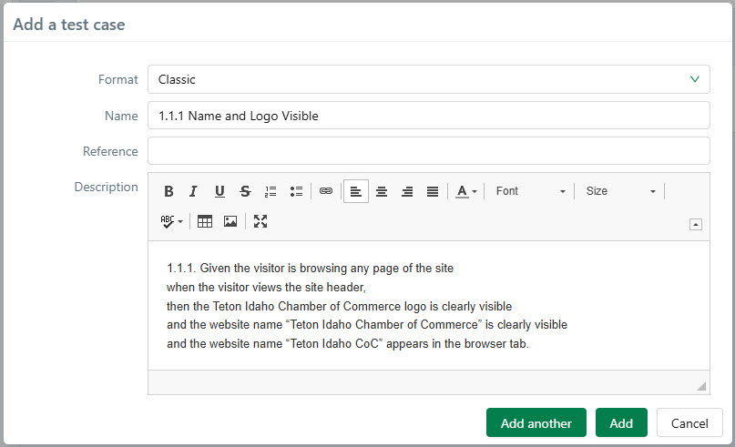
Task: Toggle left text alignment
Action: [x=356, y=191]
